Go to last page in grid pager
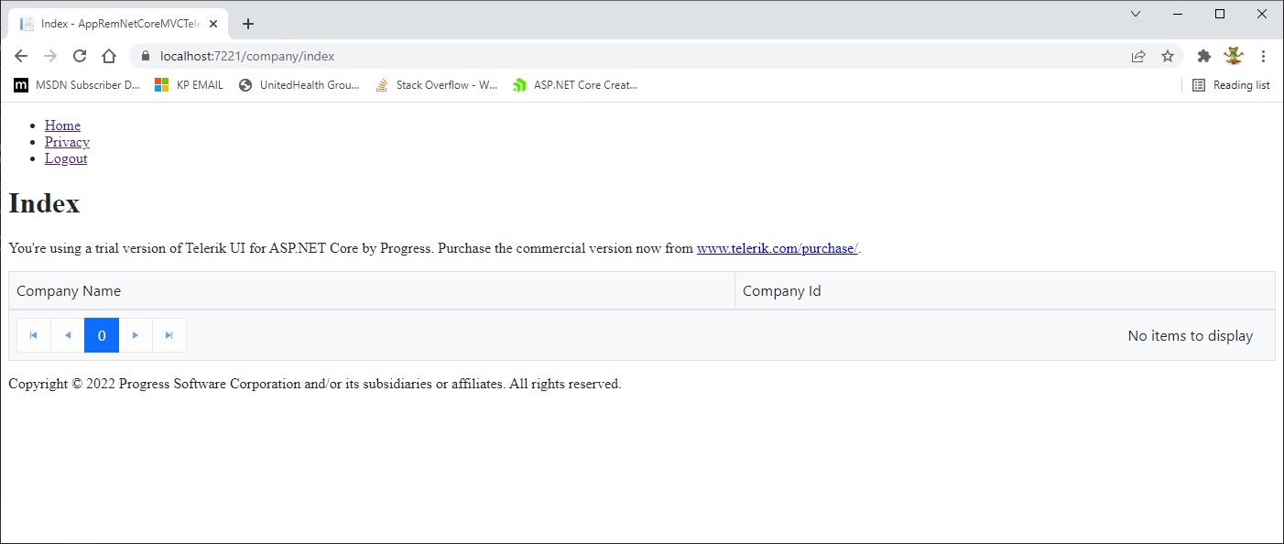This screenshot has width=1284, height=544. (x=169, y=335)
